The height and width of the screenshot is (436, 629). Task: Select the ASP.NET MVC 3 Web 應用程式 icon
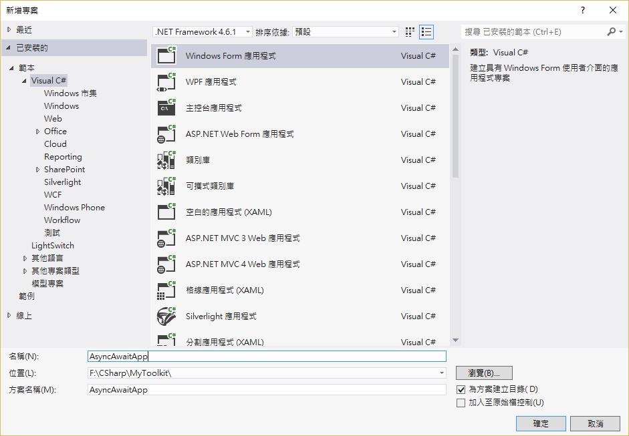coord(166,238)
